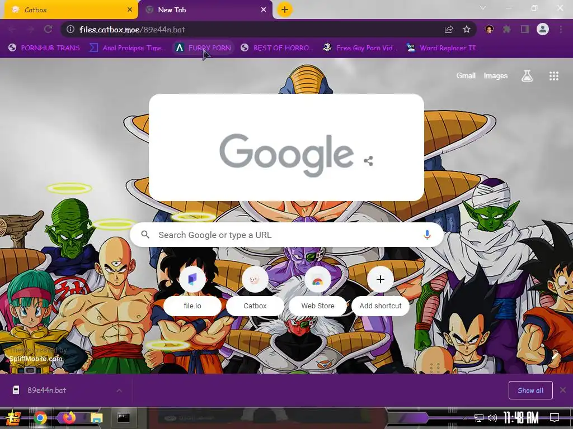Expand the tab search chevron
Image resolution: width=573 pixels, height=429 pixels.
click(x=483, y=8)
